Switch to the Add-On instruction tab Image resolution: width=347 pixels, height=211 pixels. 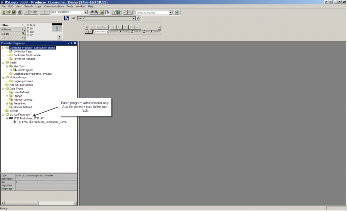pyautogui.click(x=114, y=32)
